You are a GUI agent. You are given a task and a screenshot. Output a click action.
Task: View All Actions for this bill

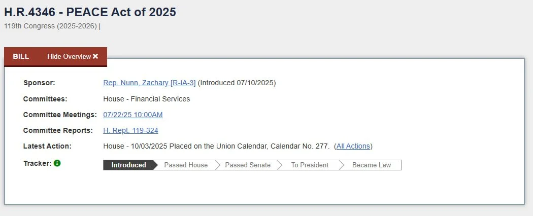[353, 146]
